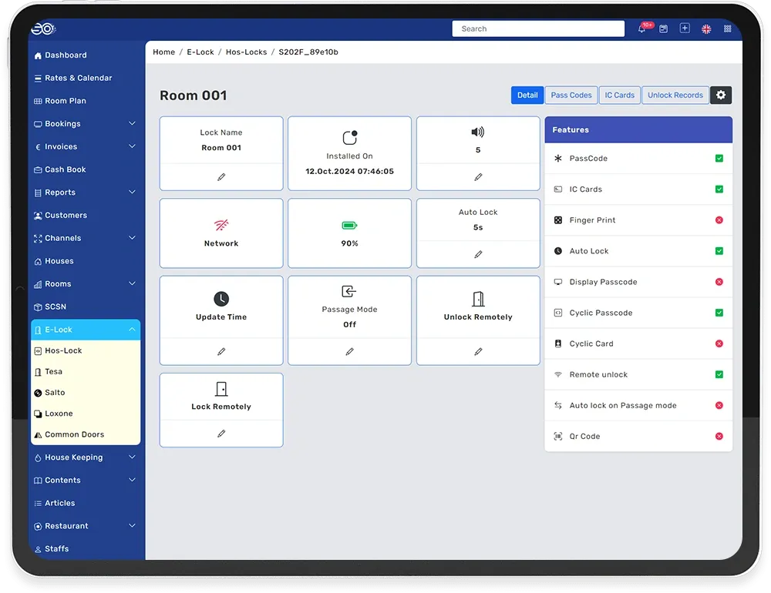The height and width of the screenshot is (593, 771).
Task: Toggle Remote unlock feature checkbox
Action: (719, 374)
